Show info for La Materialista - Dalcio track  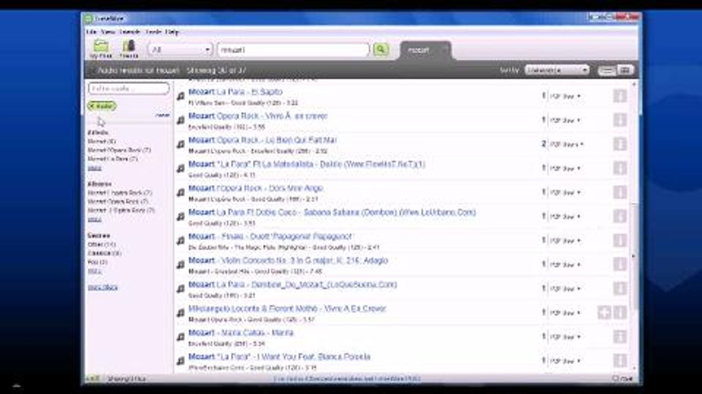click(620, 169)
